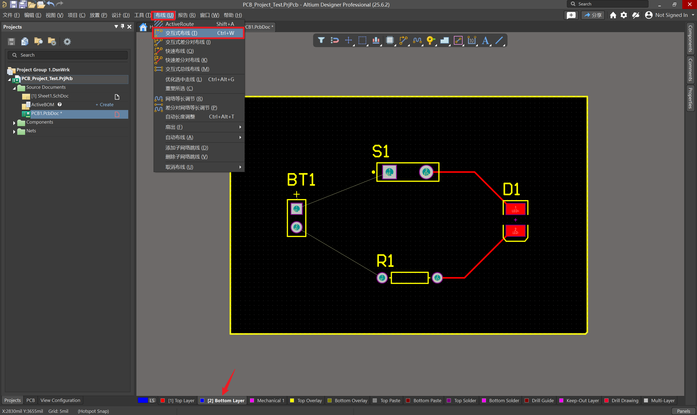
Task: Activate the place dimension tool
Action: 472,40
